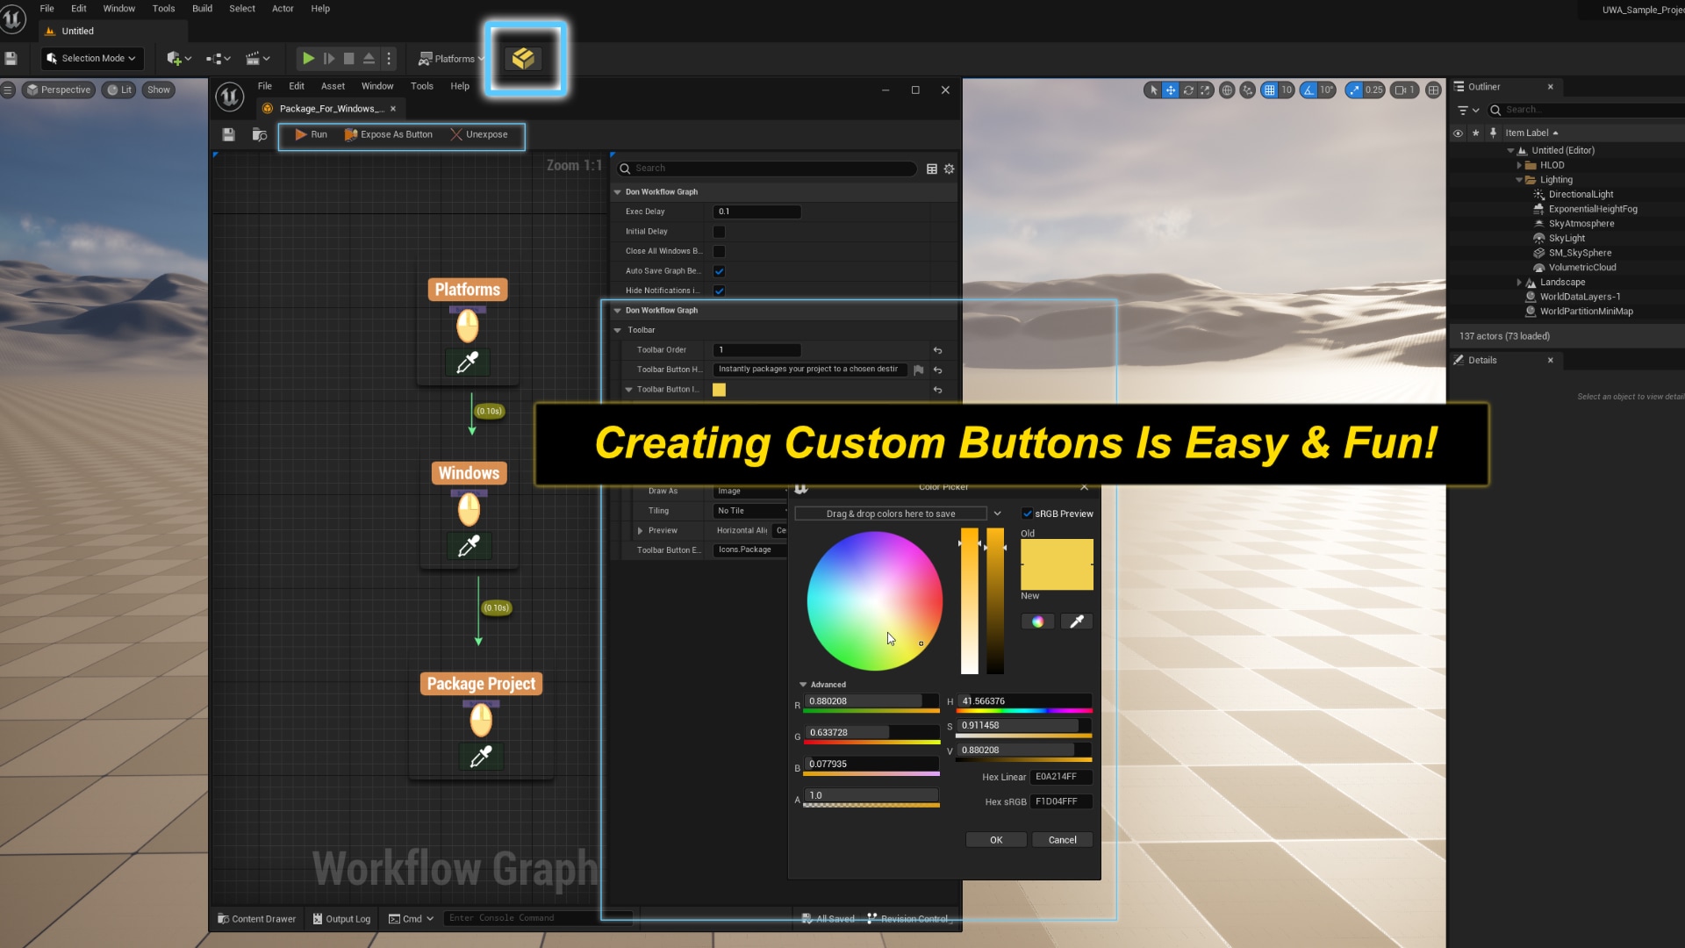Screen dimensions: 1685x948
Task: Click the eyedropper icon in Color Picker
Action: 1077,621
